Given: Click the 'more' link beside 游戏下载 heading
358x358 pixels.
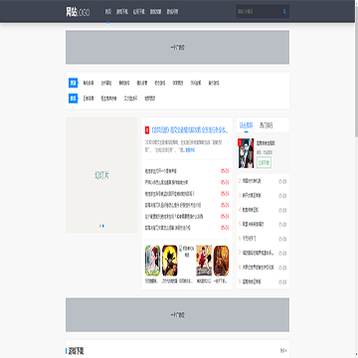Looking at the screenshot, I should tap(283, 350).
